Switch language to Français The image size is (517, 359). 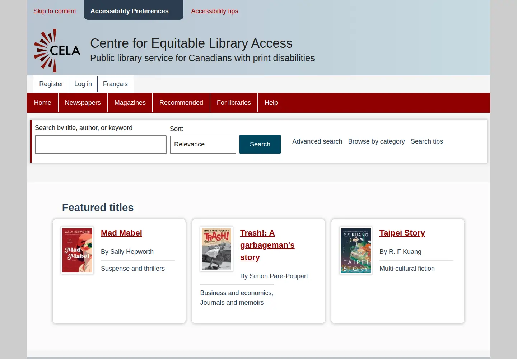115,84
